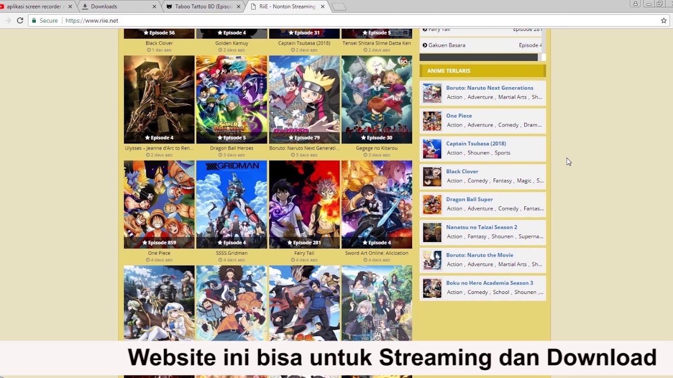This screenshot has height=378, width=673.
Task: Open the Boku no Hero Academia Season 3 link
Action: click(x=490, y=282)
